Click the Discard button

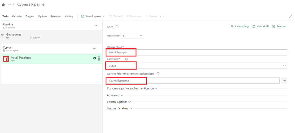coord(115,16)
